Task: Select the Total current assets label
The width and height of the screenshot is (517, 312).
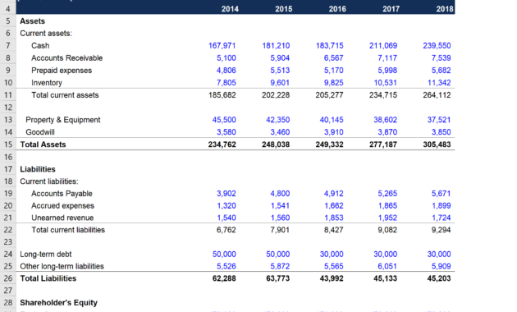Action: [65, 95]
